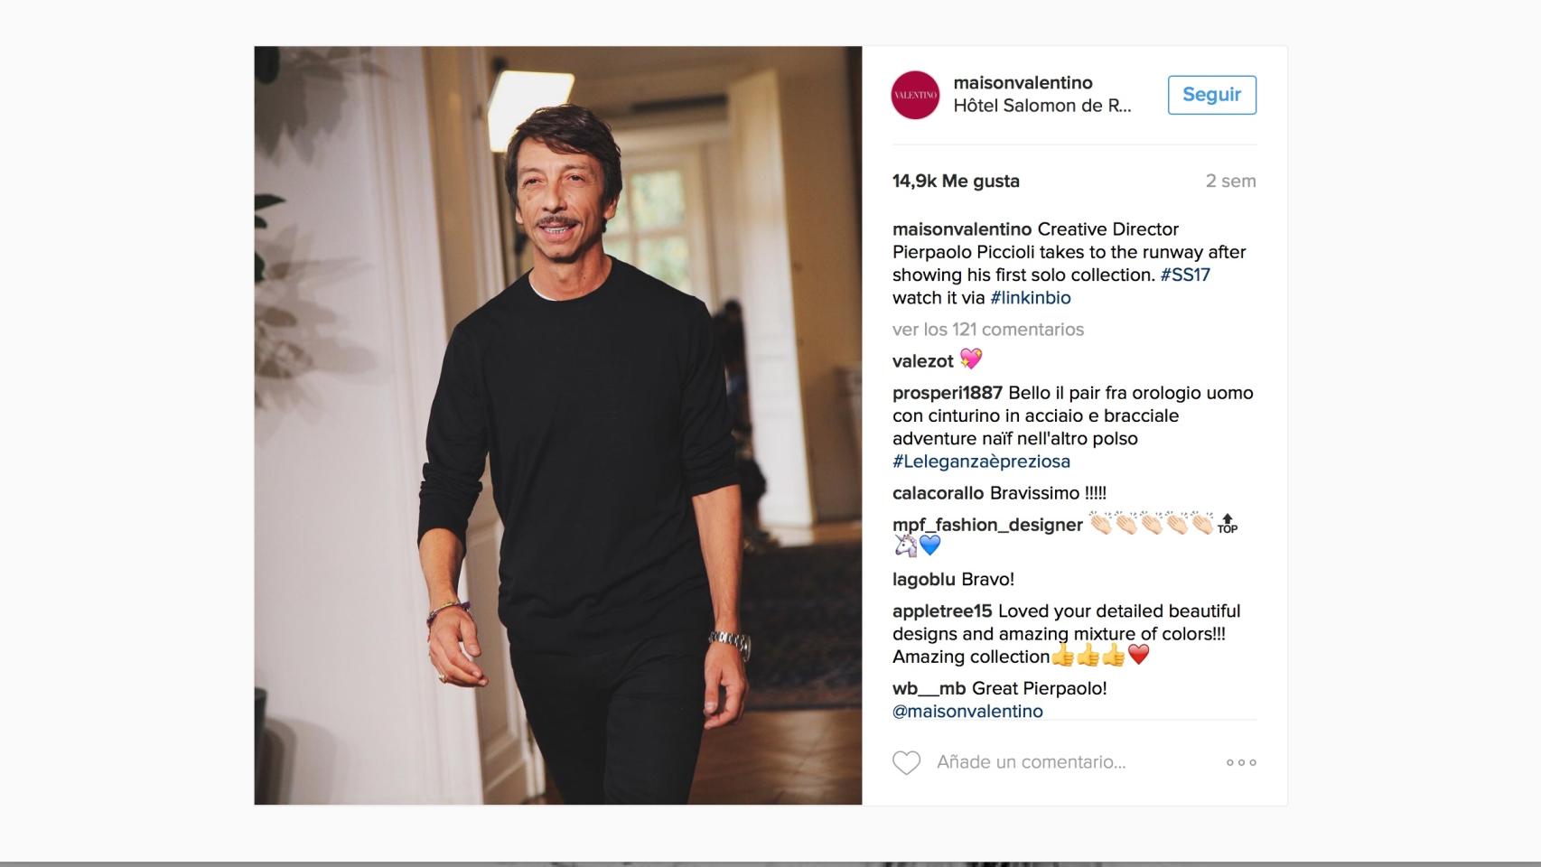Open Hôtel Salomon de R... location link
The width and height of the screenshot is (1541, 867).
click(x=1042, y=106)
